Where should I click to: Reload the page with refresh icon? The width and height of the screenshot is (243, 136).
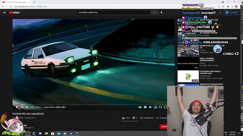[11, 7]
